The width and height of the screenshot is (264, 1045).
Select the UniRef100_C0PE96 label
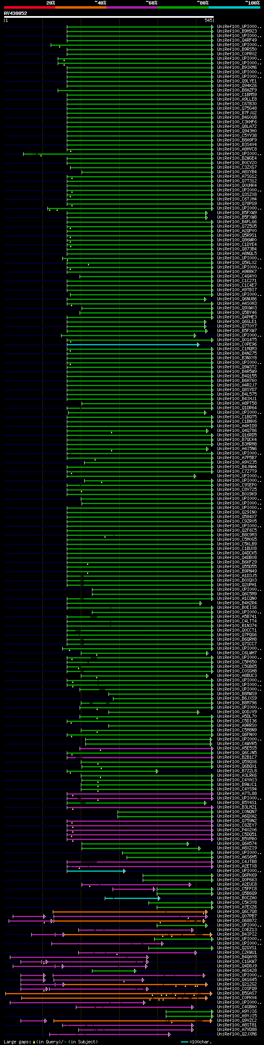coord(237,344)
